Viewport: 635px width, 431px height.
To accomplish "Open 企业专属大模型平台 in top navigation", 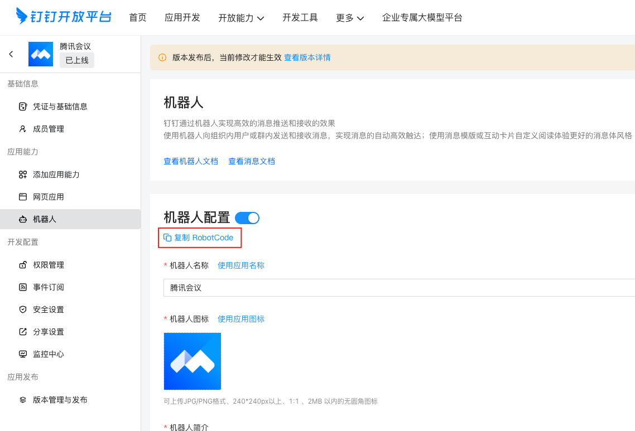I will (422, 17).
